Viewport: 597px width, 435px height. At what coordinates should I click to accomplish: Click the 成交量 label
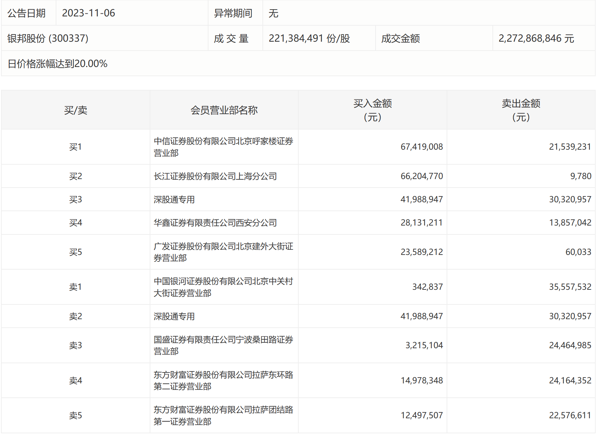coord(231,38)
